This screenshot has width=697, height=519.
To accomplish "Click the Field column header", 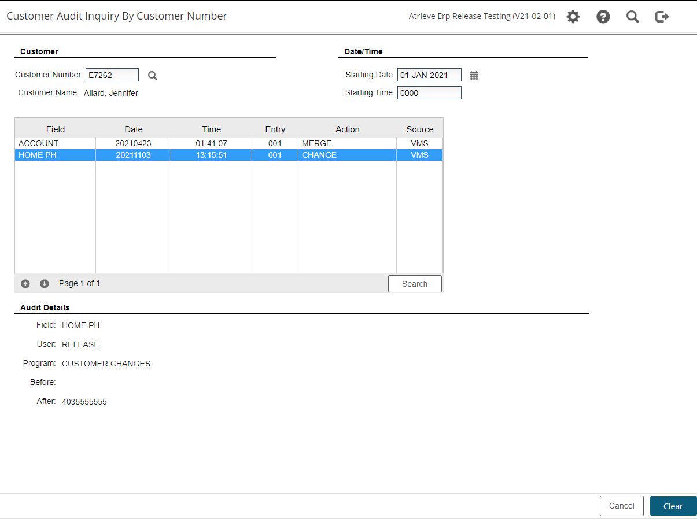I will (x=55, y=129).
